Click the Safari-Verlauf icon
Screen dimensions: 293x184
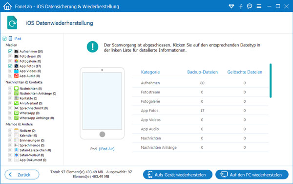pyautogui.click(x=17, y=155)
